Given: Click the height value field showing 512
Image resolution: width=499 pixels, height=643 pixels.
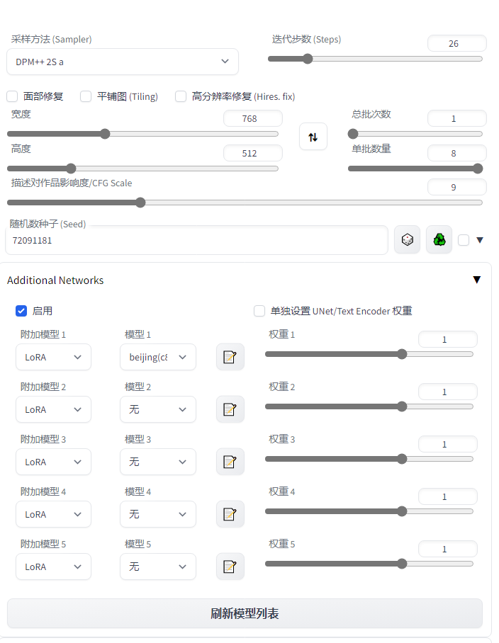Looking at the screenshot, I should [253, 153].
